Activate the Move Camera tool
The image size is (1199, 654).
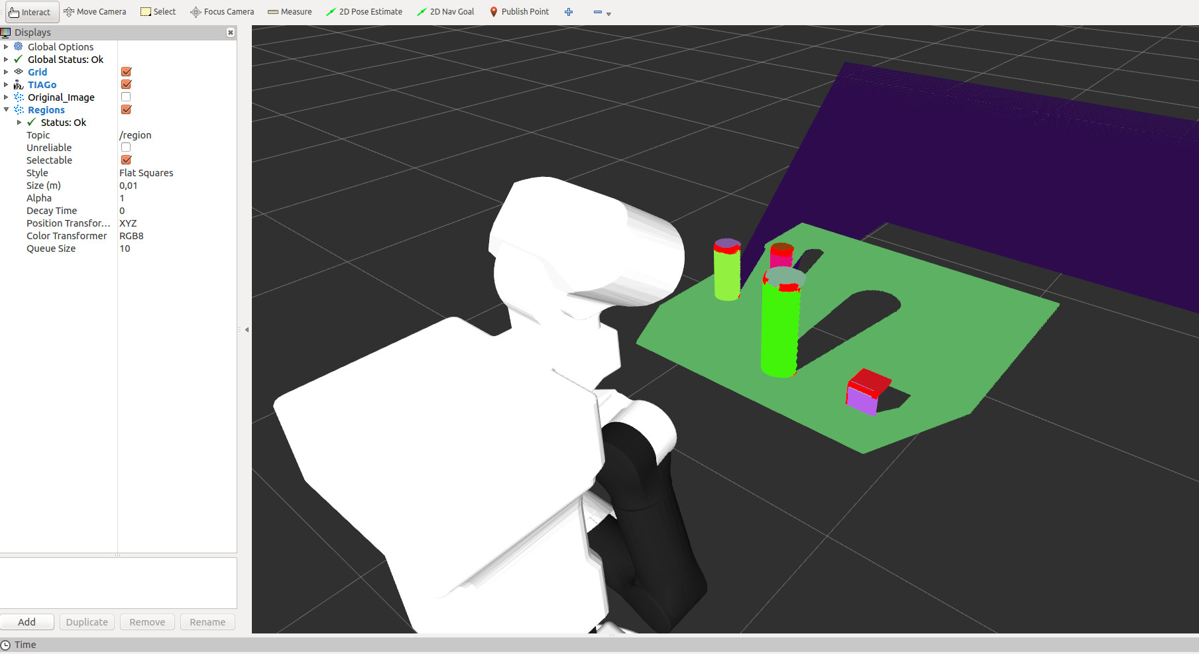coord(95,12)
